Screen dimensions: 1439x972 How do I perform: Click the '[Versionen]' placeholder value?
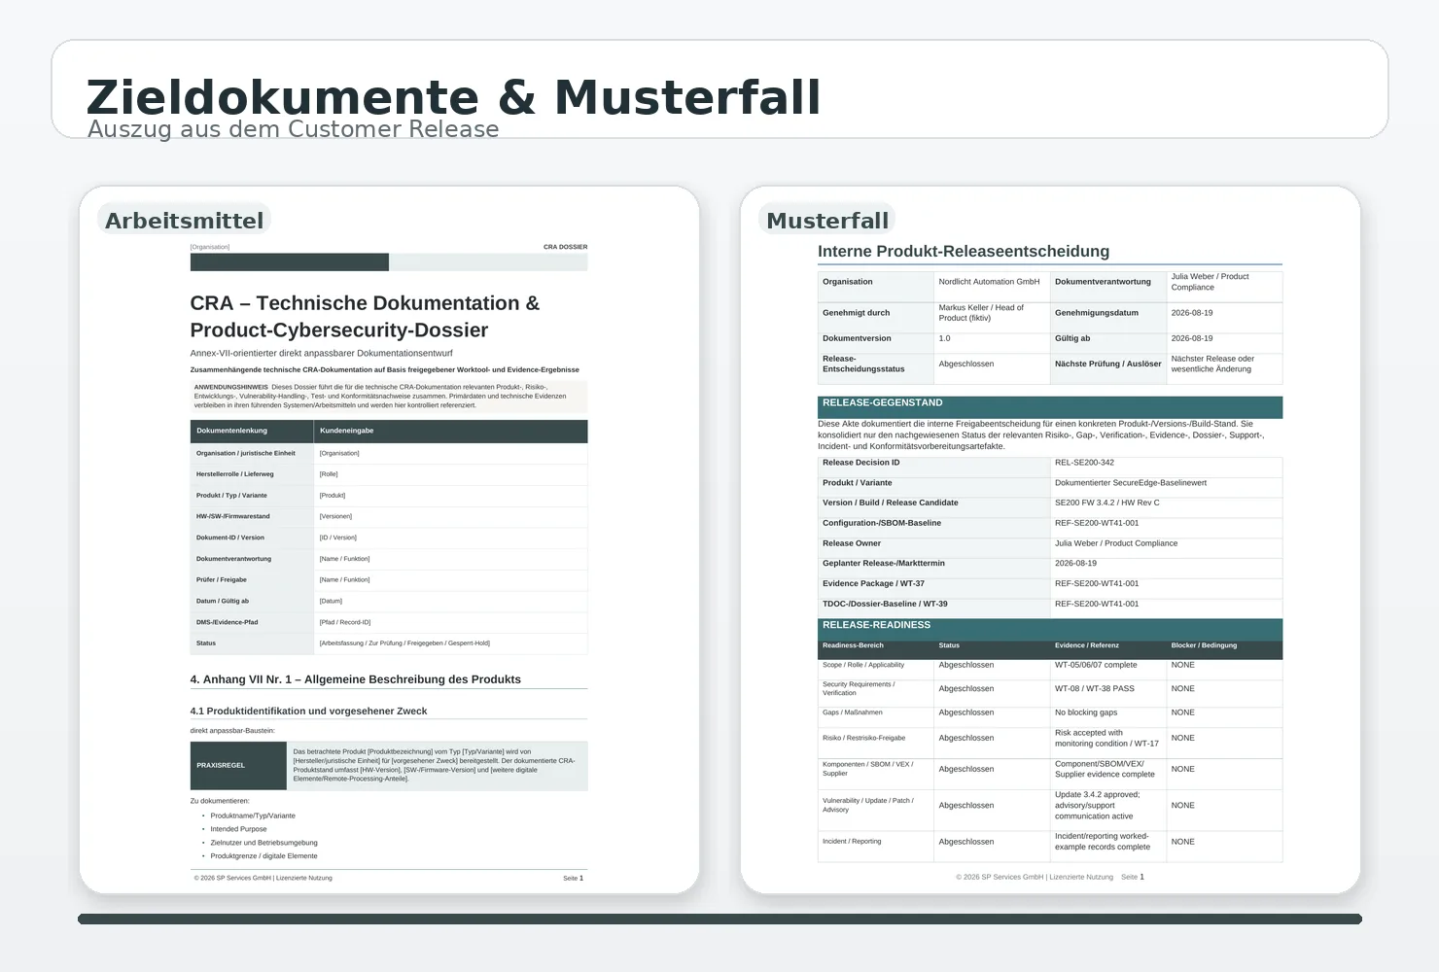[335, 516]
